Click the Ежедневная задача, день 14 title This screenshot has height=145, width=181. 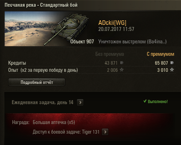click(42, 102)
